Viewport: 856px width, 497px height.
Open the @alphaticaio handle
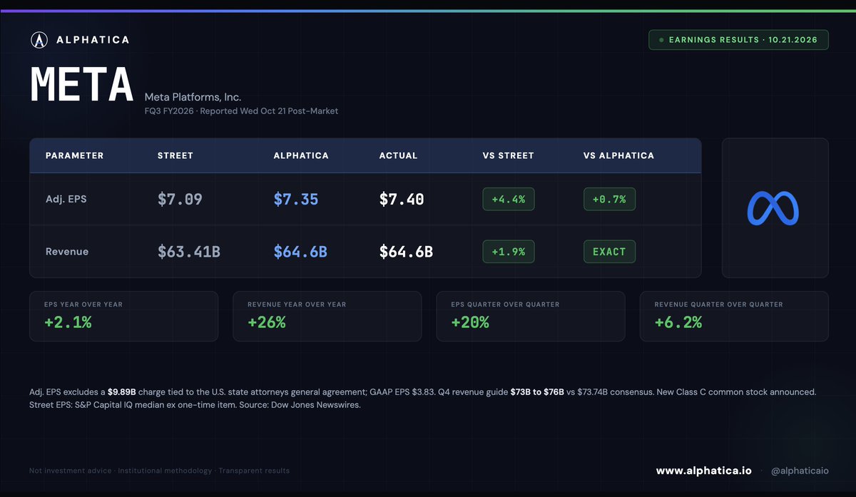pos(799,471)
